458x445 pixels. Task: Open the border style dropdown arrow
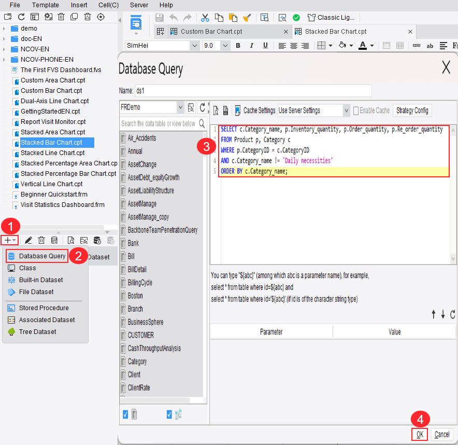pos(331,46)
